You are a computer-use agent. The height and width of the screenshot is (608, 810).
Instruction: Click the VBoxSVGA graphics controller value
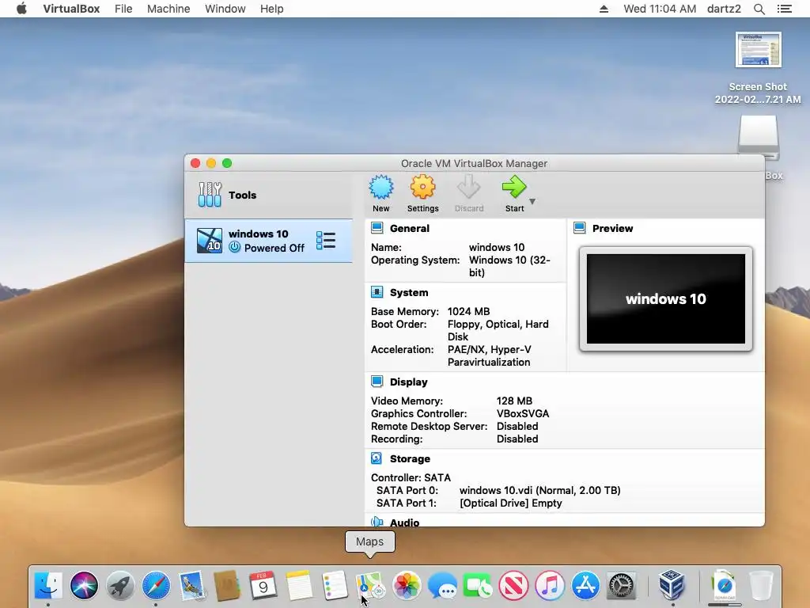click(523, 413)
